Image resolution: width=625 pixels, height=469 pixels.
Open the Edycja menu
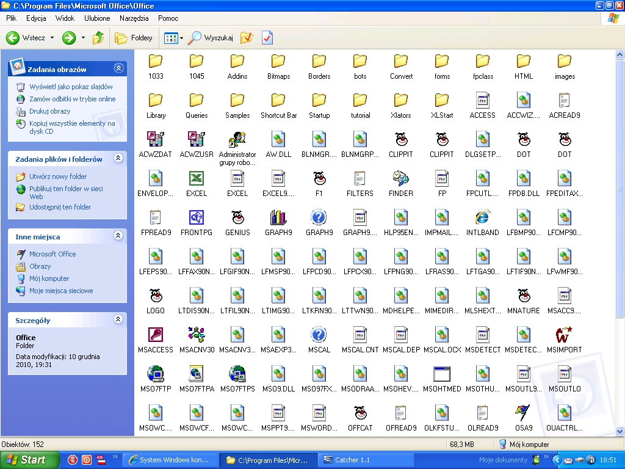[36, 18]
